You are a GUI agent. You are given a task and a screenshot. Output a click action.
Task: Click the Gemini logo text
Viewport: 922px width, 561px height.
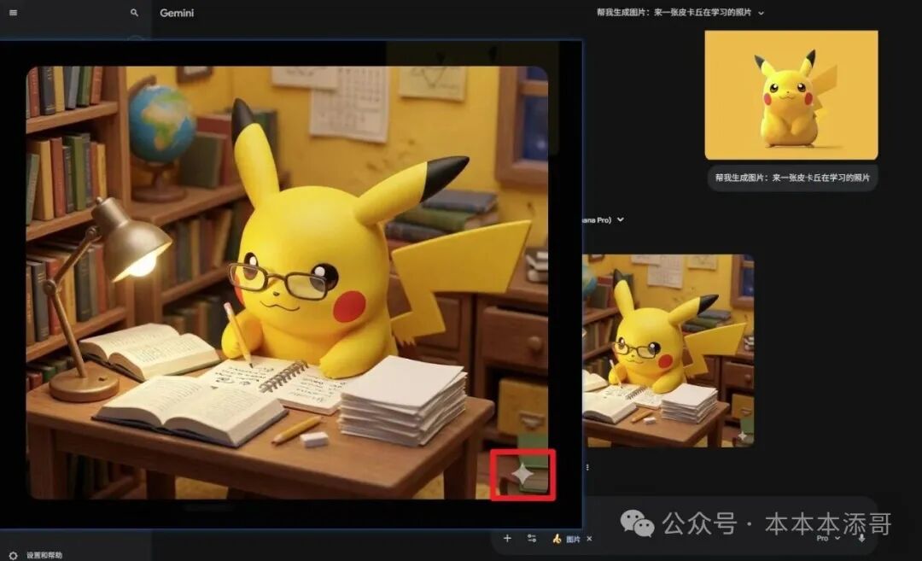[177, 13]
